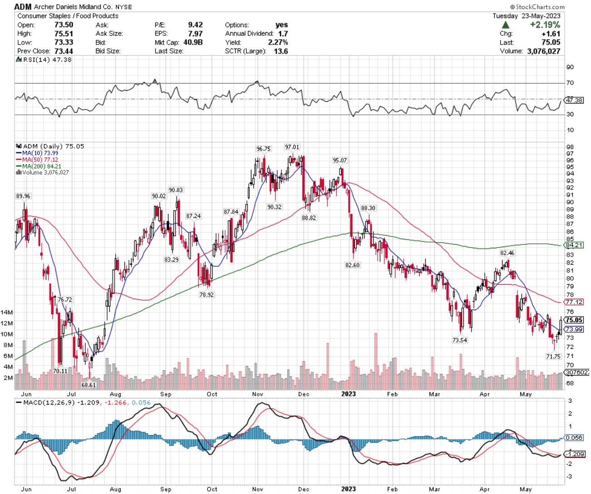This screenshot has height=494, width=591.
Task: Click the 97.01 peak price label
Action: pos(292,147)
